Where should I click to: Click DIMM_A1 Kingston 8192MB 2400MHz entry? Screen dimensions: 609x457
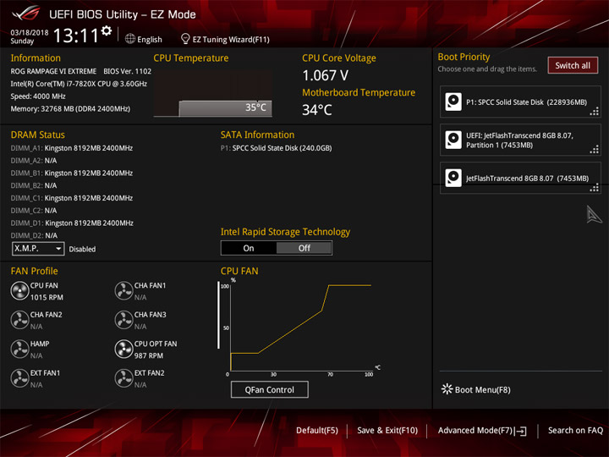pyautogui.click(x=72, y=148)
